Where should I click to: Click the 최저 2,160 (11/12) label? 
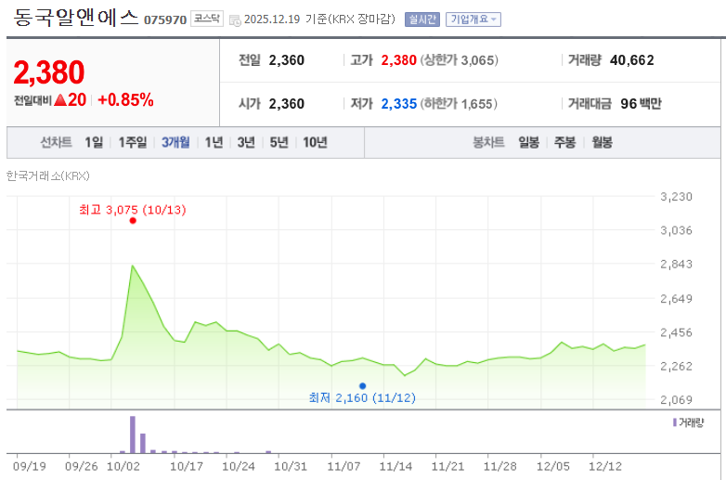click(362, 397)
